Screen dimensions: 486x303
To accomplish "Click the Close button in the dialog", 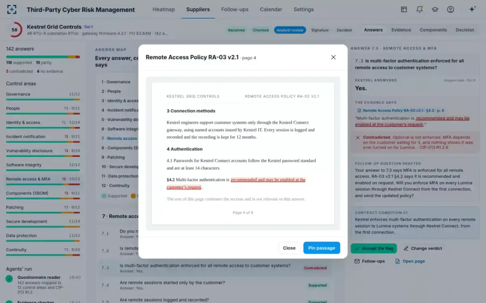I will tap(289, 248).
